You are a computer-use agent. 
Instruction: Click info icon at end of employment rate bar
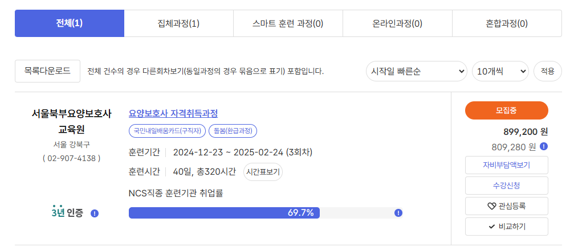pos(398,213)
